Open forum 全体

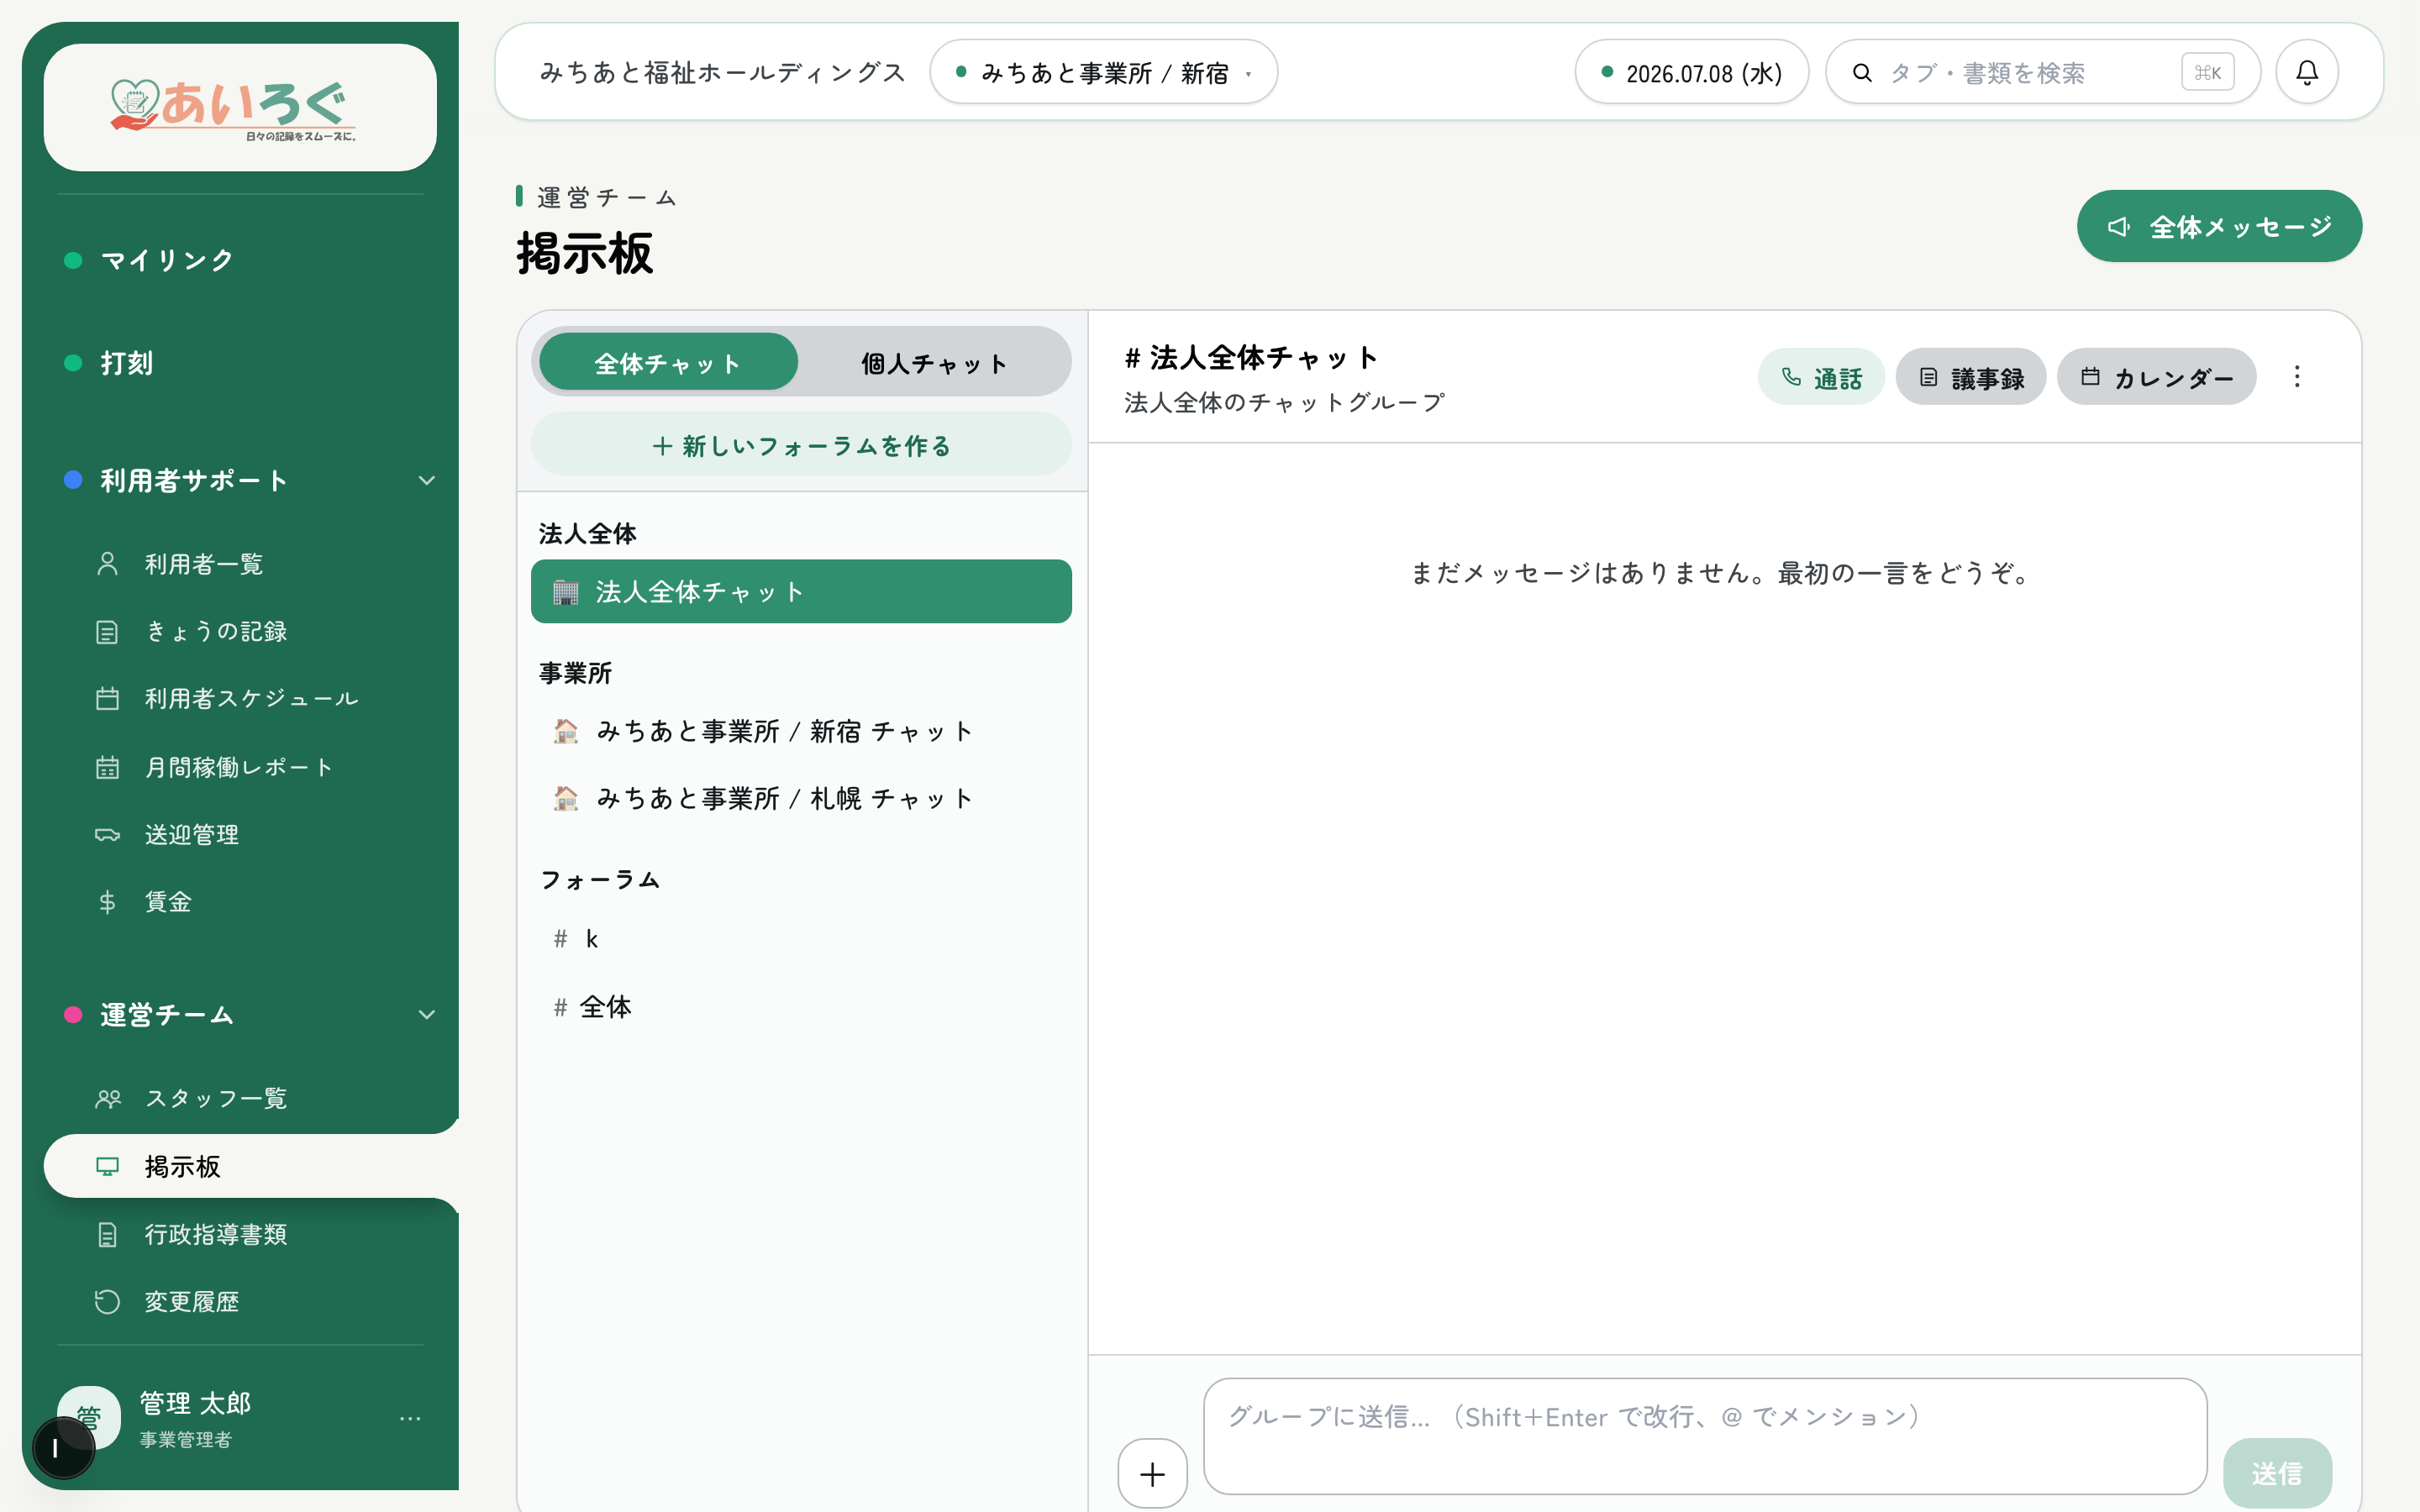tap(801, 1007)
